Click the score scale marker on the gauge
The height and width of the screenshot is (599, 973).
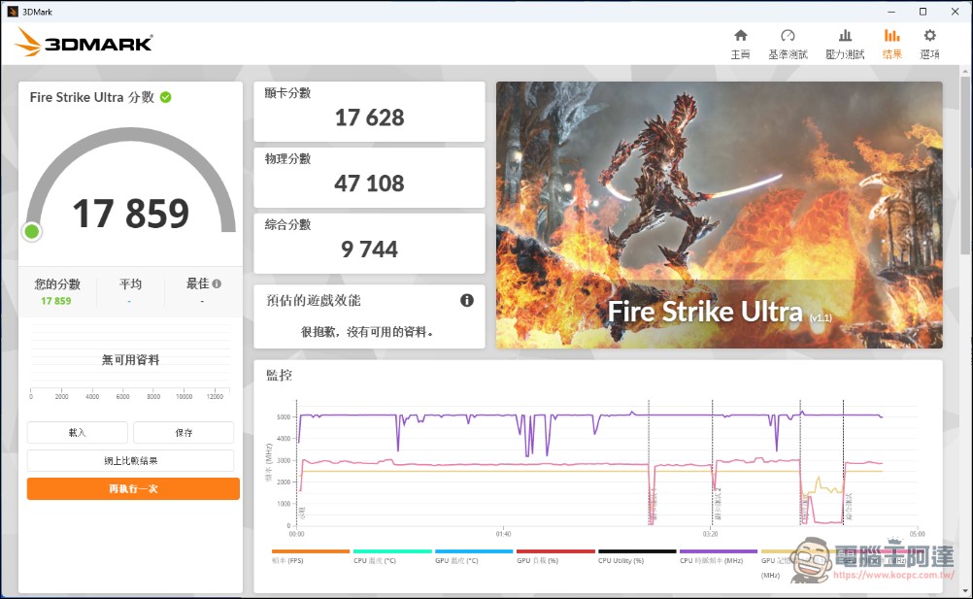[x=30, y=231]
